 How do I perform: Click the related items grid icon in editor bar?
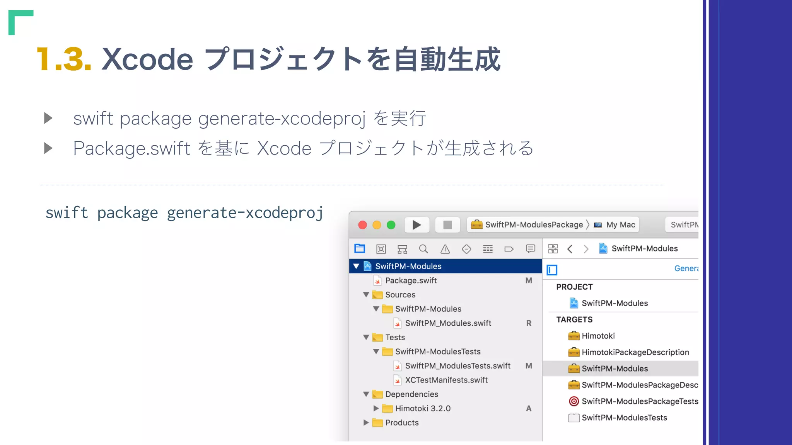click(x=553, y=249)
